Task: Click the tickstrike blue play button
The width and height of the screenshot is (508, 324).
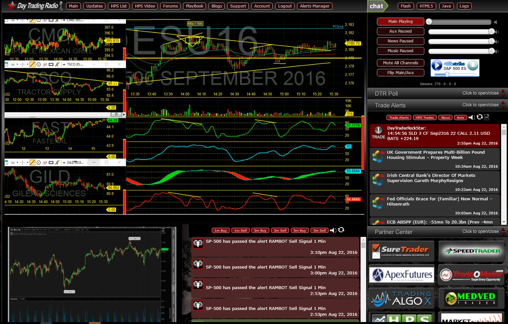Action: click(437, 66)
